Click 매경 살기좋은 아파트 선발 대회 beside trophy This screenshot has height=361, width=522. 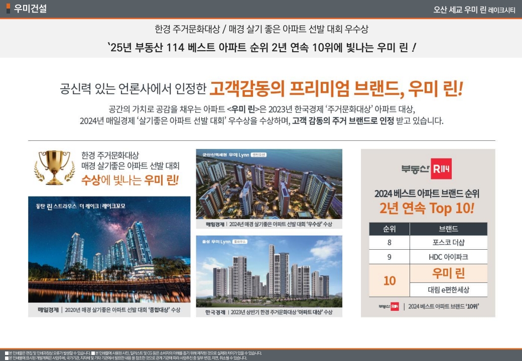coord(130,165)
